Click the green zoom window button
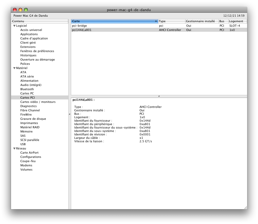 tap(26, 10)
